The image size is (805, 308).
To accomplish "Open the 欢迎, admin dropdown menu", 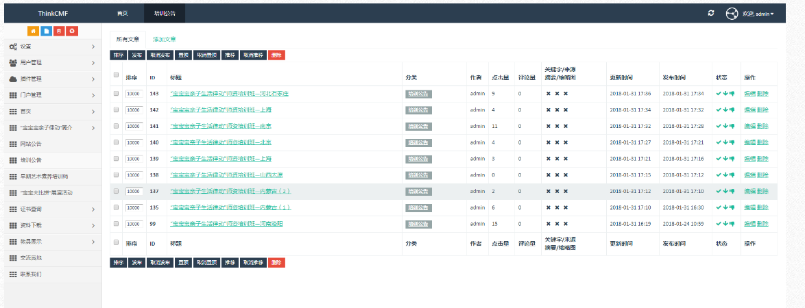I will click(x=758, y=14).
